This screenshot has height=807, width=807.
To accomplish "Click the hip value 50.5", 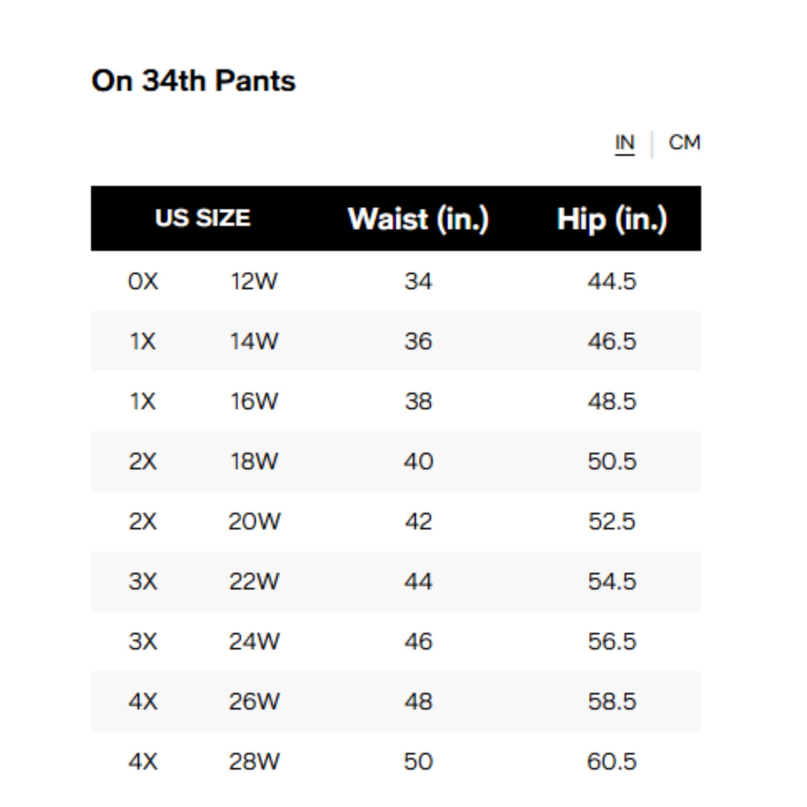I will [x=612, y=462].
